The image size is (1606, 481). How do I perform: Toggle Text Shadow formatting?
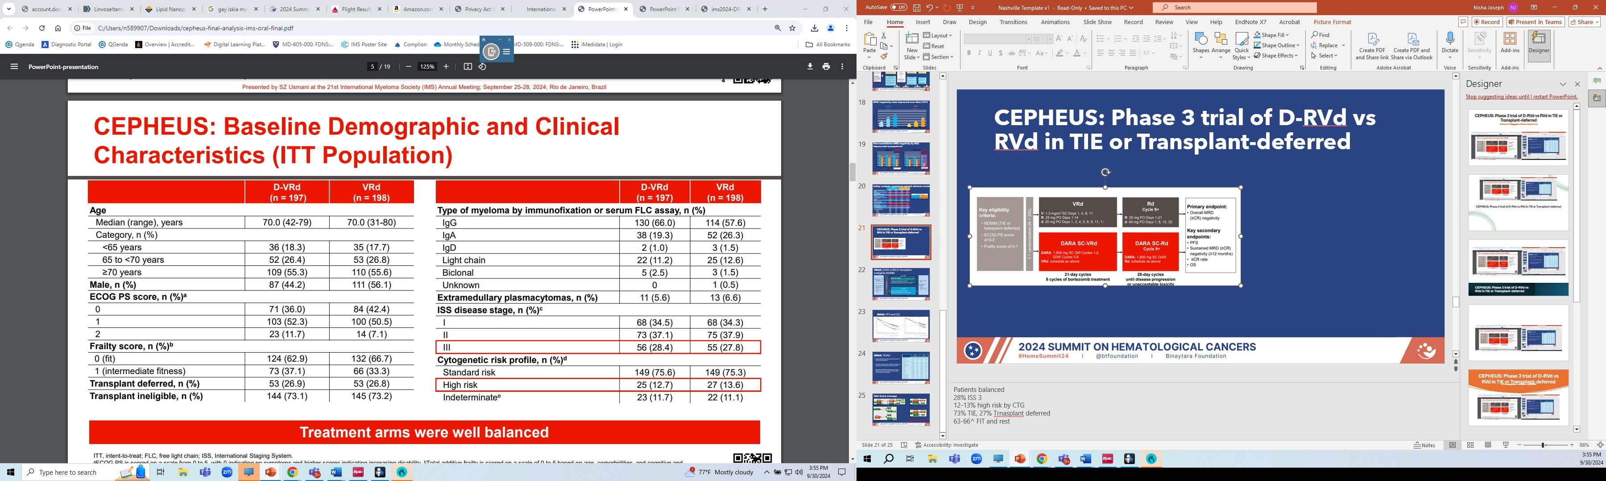click(x=1001, y=53)
